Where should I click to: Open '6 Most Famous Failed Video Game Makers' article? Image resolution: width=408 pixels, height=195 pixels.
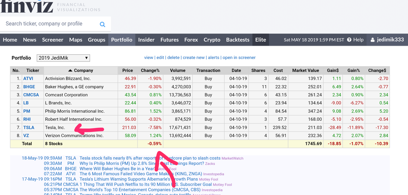141,174
